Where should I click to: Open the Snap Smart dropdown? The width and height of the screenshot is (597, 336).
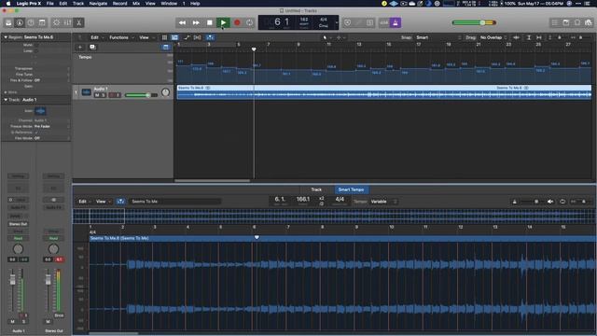coord(438,37)
